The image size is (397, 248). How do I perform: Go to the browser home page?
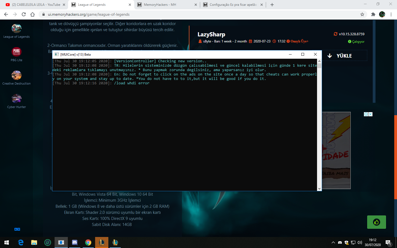[x=33, y=14]
